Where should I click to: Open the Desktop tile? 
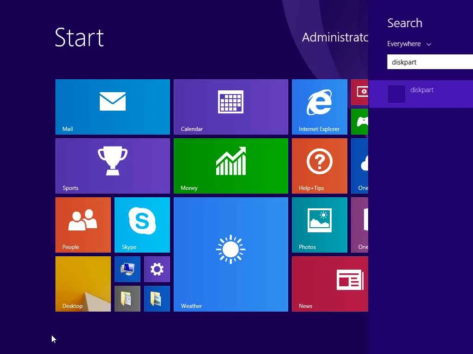(x=83, y=284)
